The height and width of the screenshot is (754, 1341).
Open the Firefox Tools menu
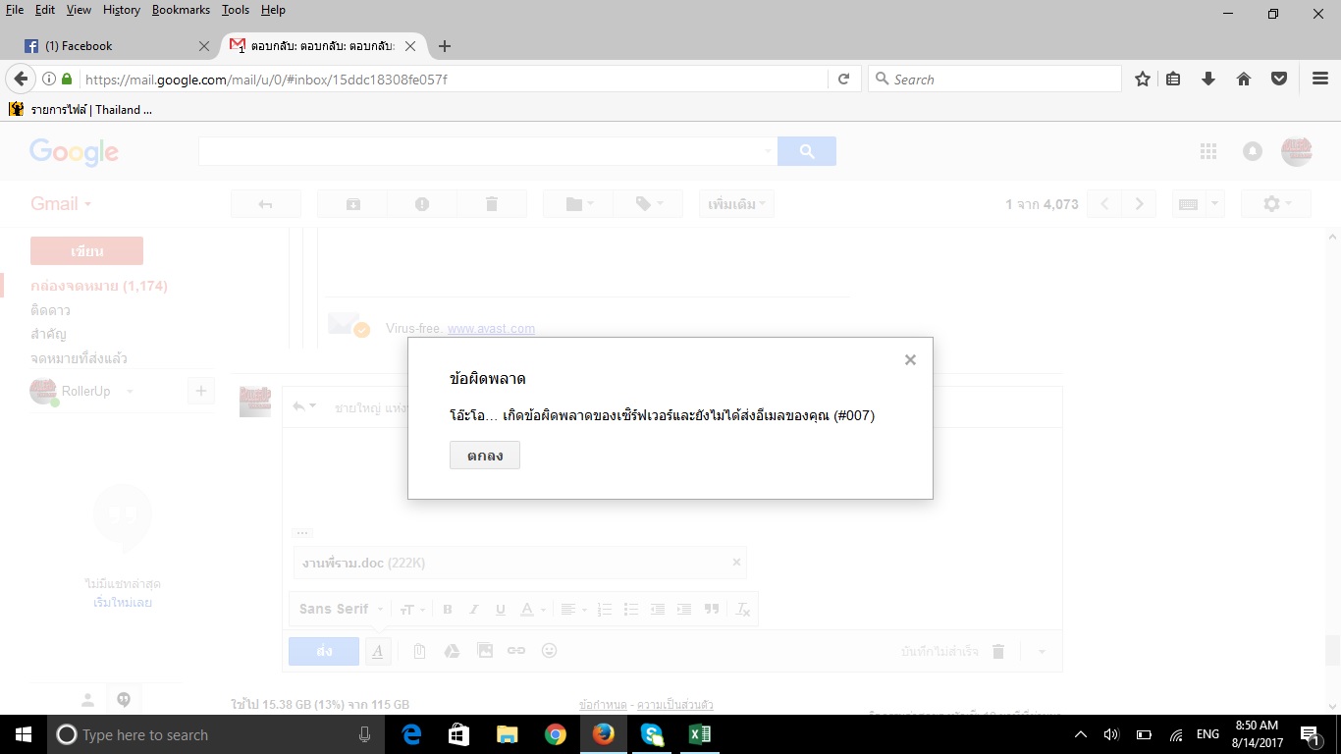[x=236, y=10]
